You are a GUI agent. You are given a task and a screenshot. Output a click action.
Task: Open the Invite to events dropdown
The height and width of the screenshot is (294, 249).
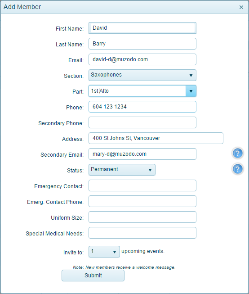click(x=104, y=252)
